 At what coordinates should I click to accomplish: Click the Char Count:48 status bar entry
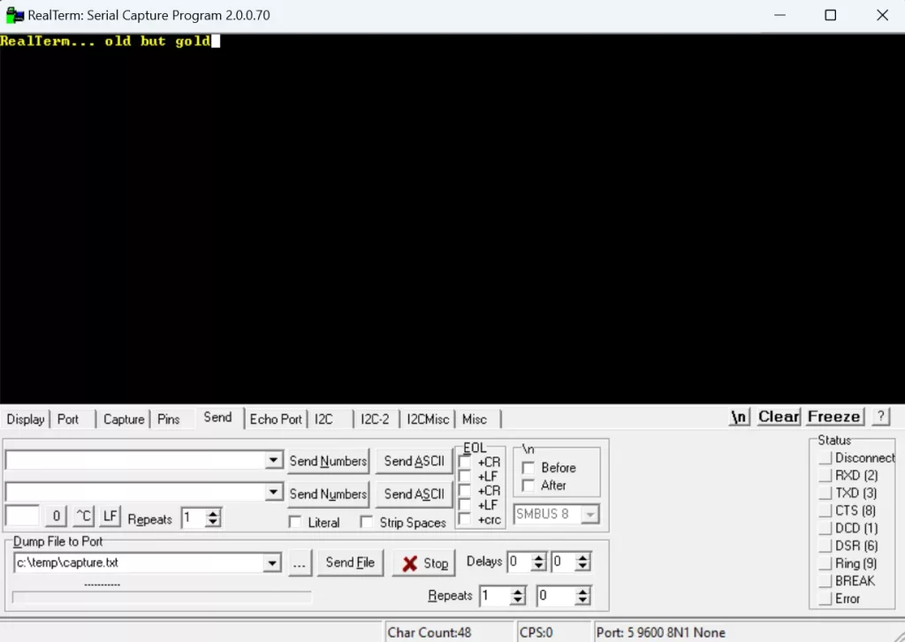448,633
